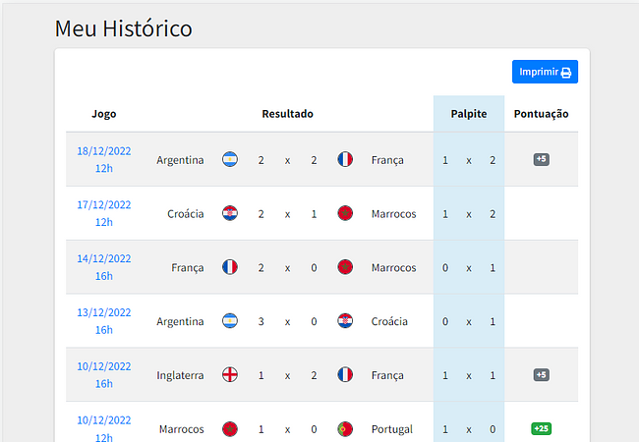639x442 pixels.
Task: Open the 10/12/2022 16h Inglaterra match link
Action: (x=104, y=375)
